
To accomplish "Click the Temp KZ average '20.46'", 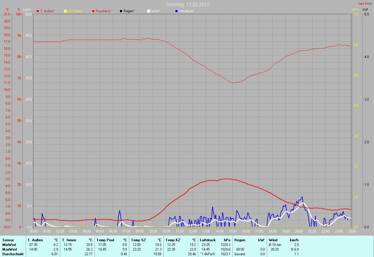I will (192, 254).
